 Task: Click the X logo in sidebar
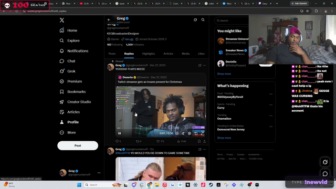point(62,20)
